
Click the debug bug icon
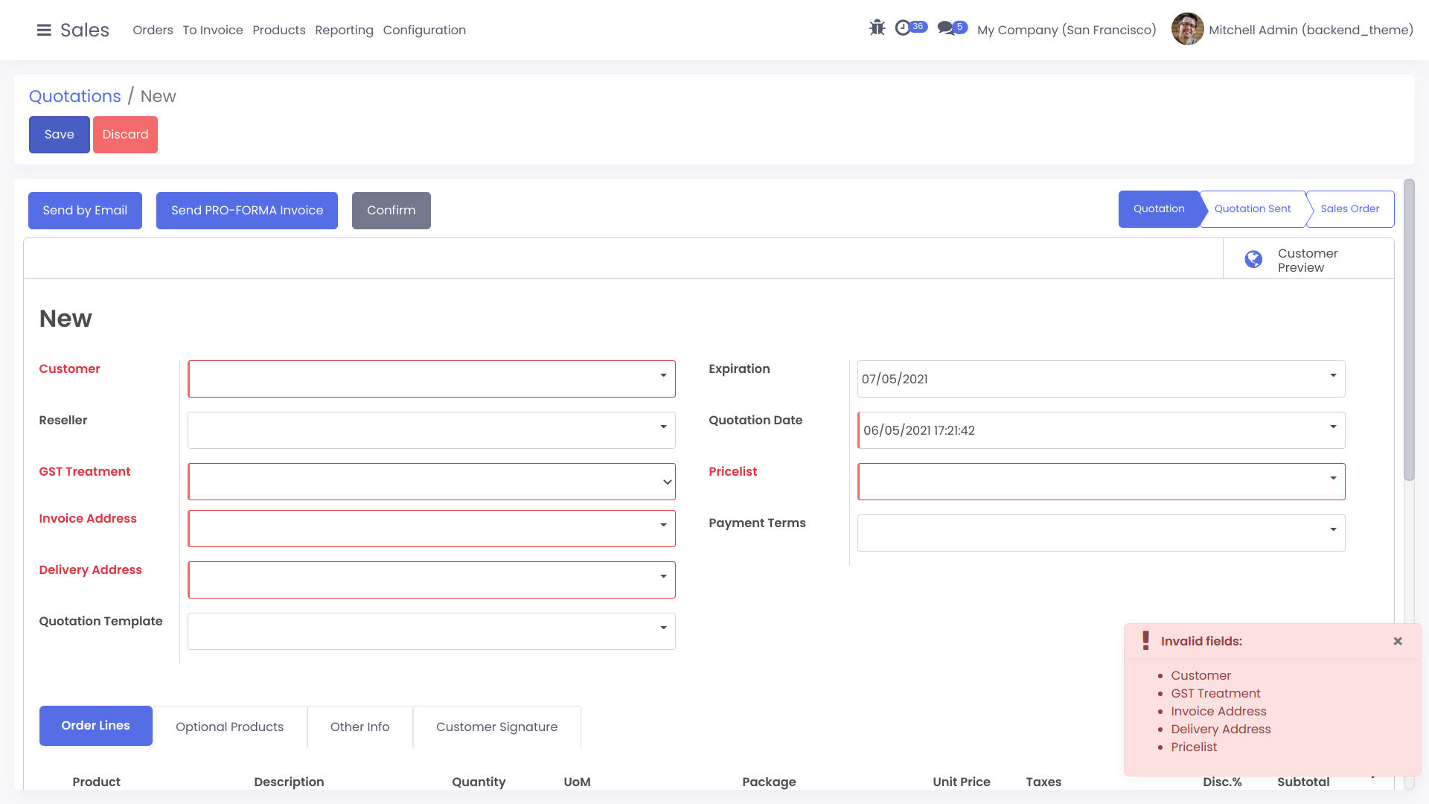[877, 28]
